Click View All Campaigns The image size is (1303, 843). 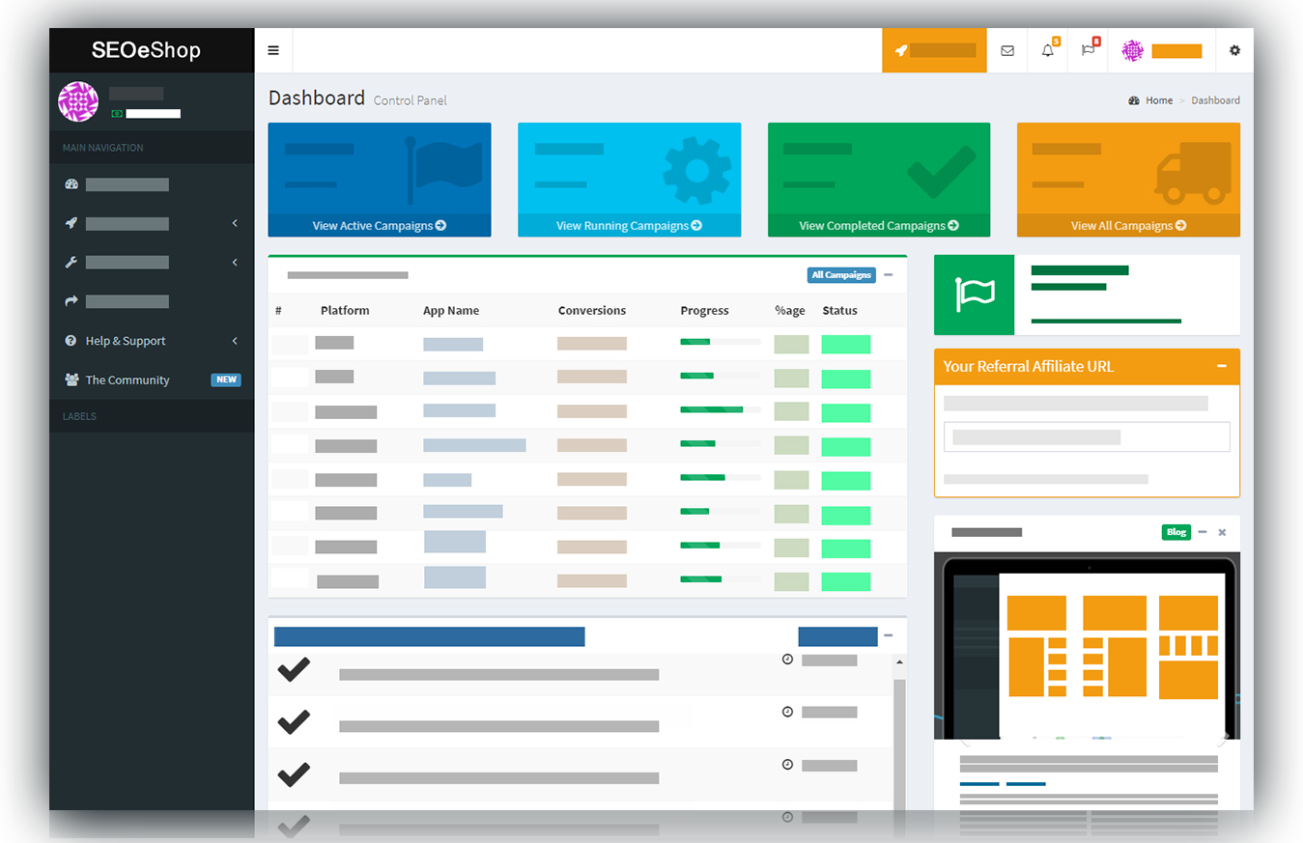1128,225
